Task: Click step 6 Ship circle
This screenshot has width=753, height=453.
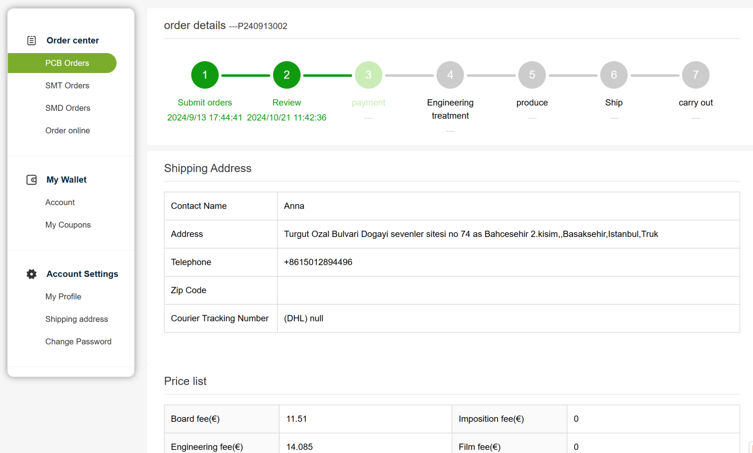Action: pos(614,75)
